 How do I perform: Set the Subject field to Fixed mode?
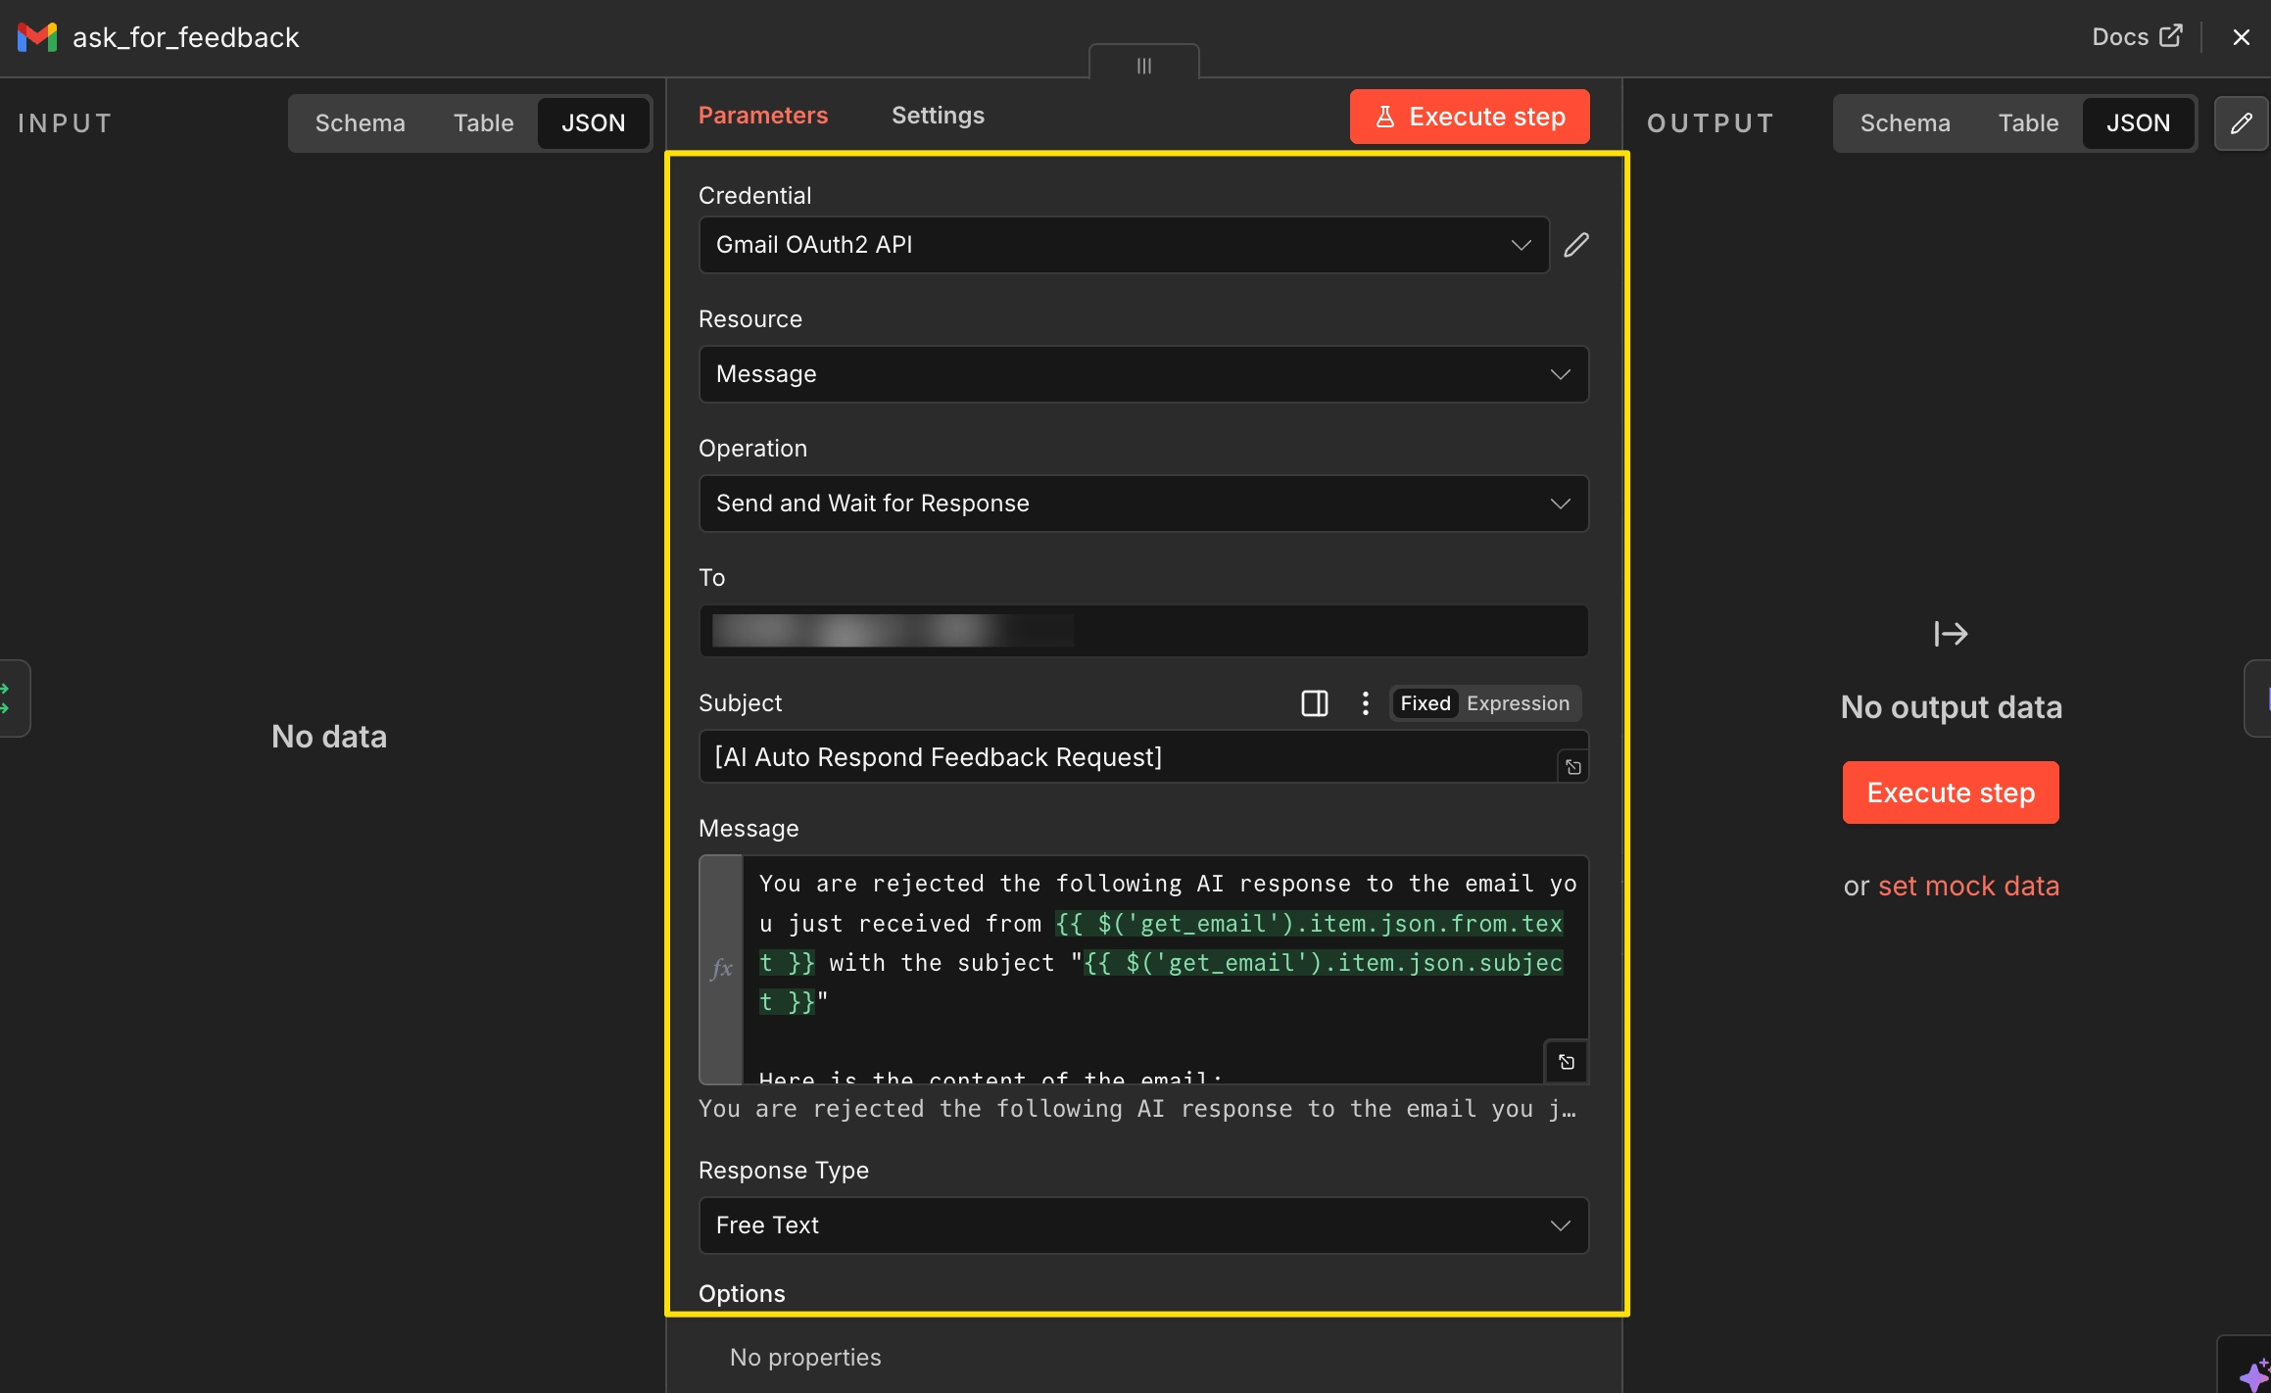pos(1425,703)
